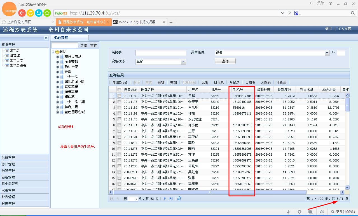358x216 pixels.
Task: Switch to the WooYun.org tab
Action: (139, 22)
